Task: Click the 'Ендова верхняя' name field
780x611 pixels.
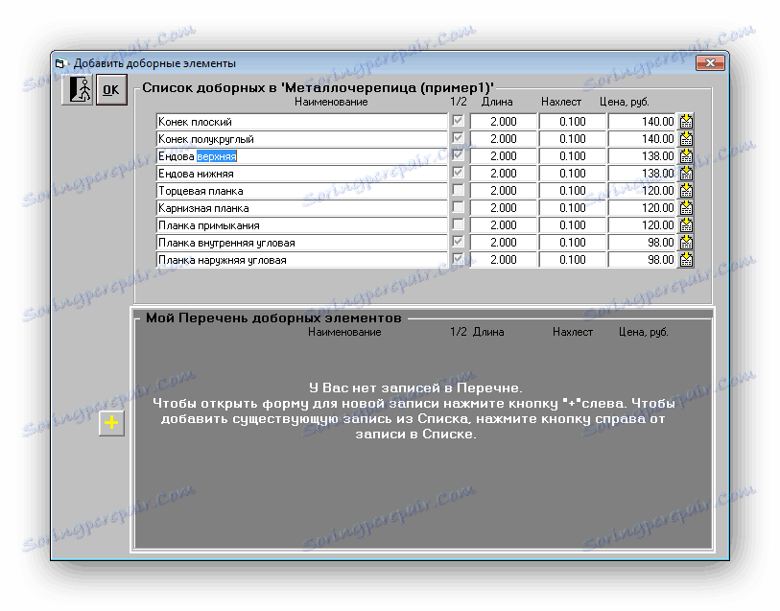Action: pyautogui.click(x=302, y=156)
